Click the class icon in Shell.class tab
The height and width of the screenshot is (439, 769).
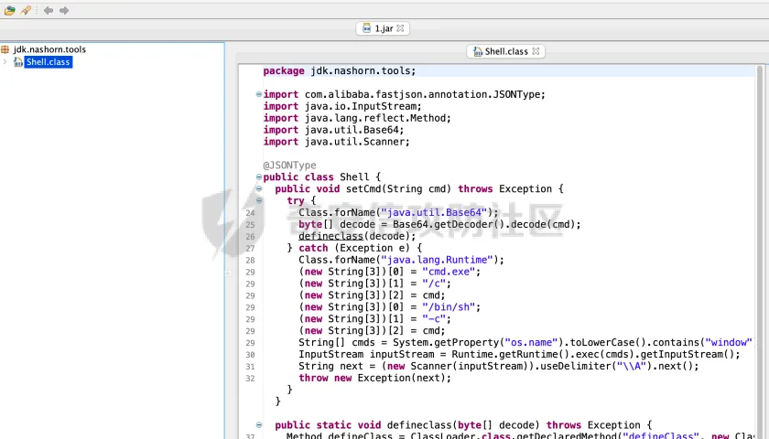pos(478,51)
